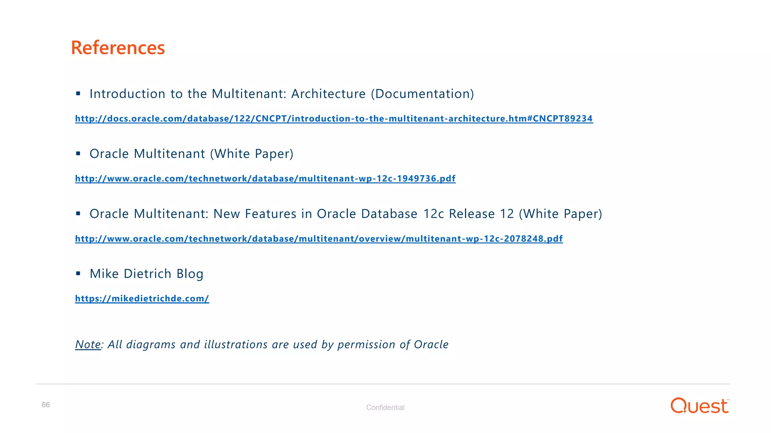Screen dimensions: 771x433
Task: Click the References slide title
Action: pyautogui.click(x=118, y=48)
